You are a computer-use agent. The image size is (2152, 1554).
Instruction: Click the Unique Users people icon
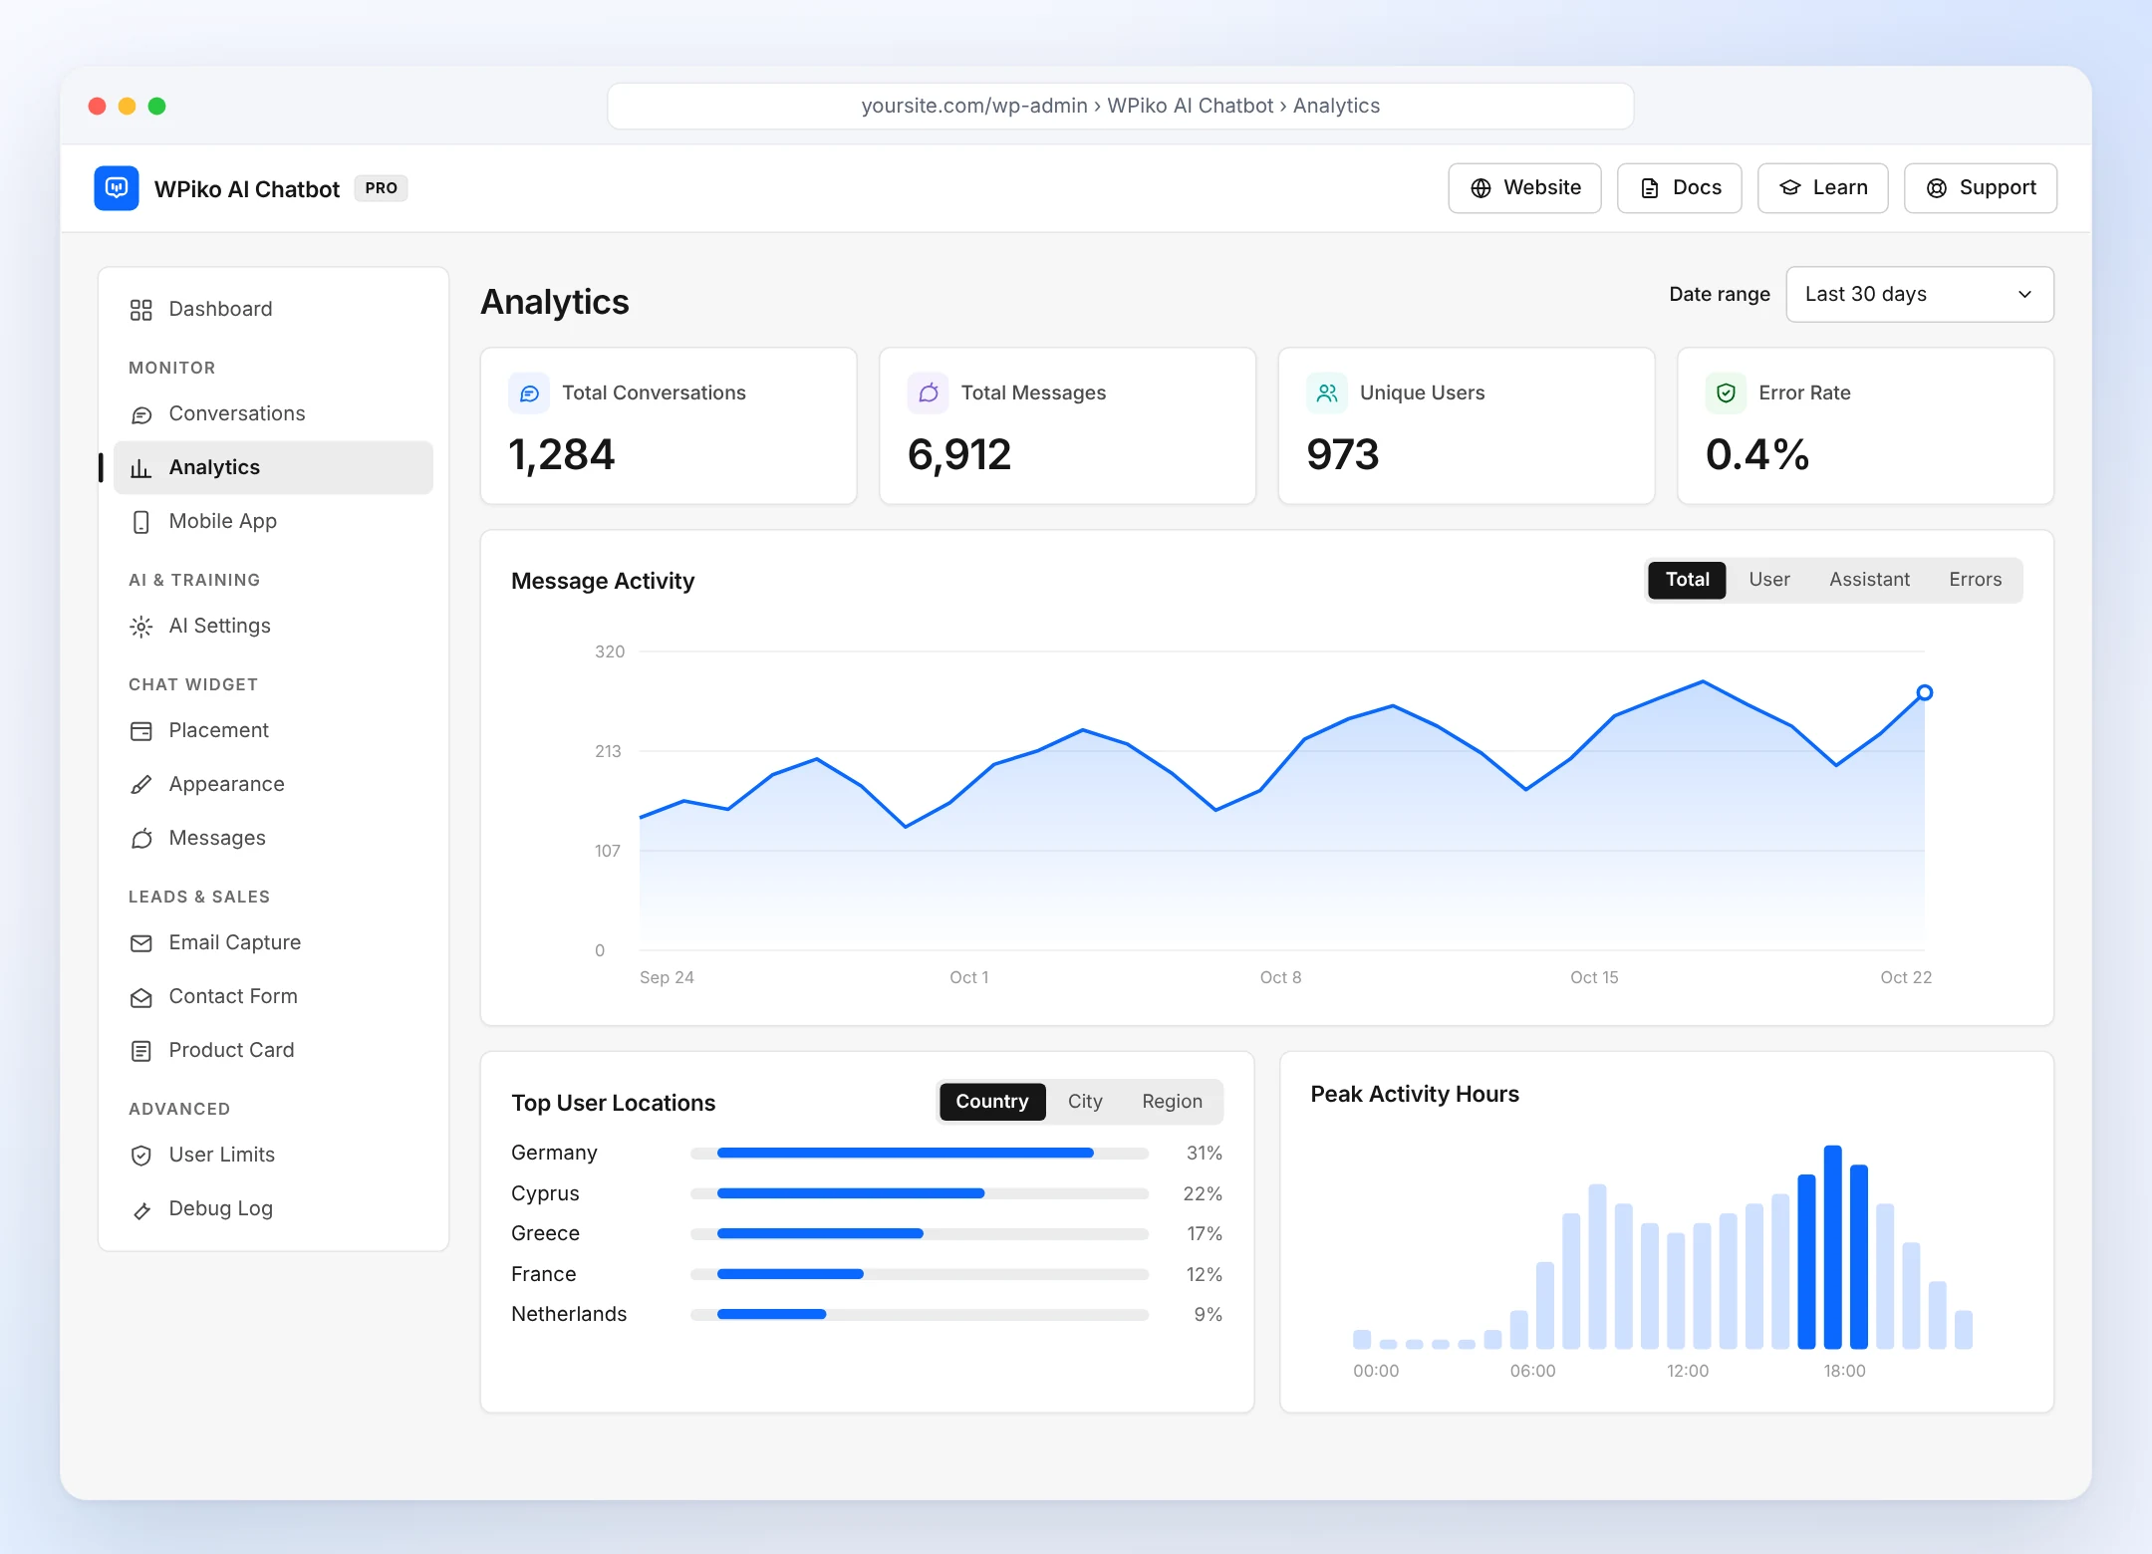click(x=1327, y=393)
